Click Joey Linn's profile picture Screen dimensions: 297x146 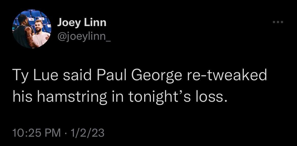tap(31, 29)
